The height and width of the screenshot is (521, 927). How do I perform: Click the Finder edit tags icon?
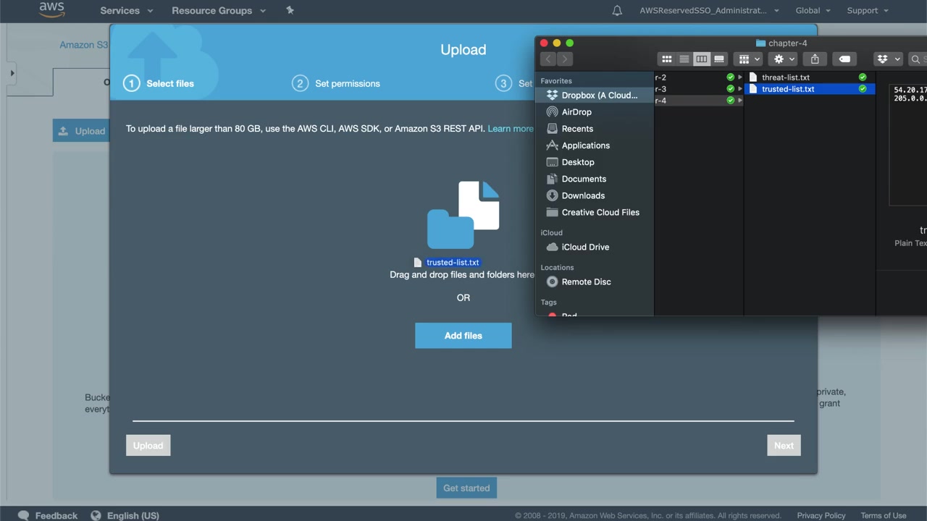pyautogui.click(x=844, y=59)
